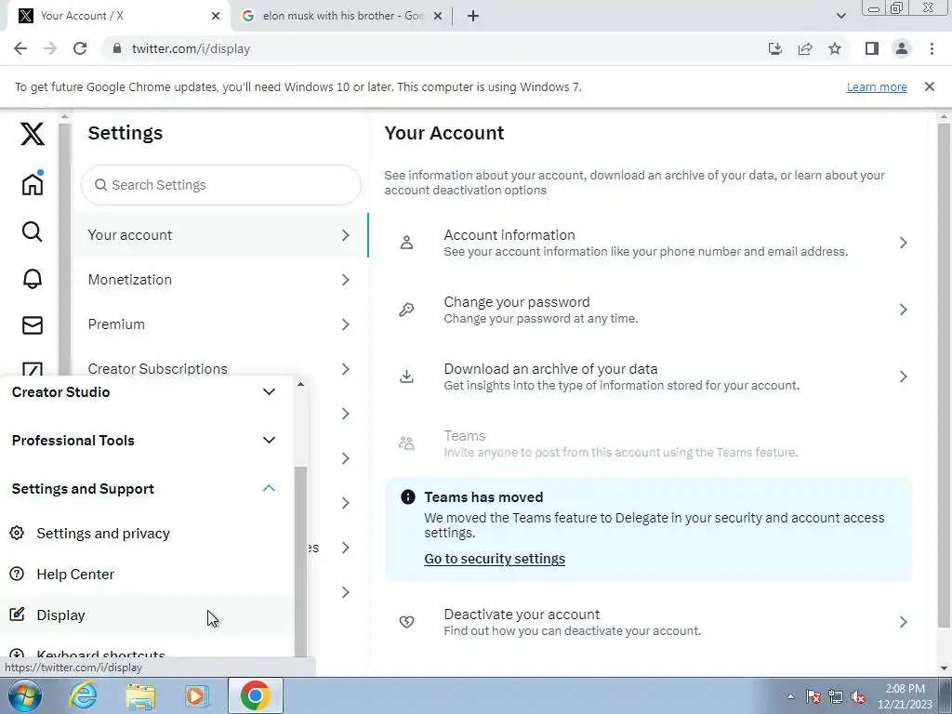Screen dimensions: 952x714
Task: Click the popup menu scrollbar thumb
Action: click(300, 560)
